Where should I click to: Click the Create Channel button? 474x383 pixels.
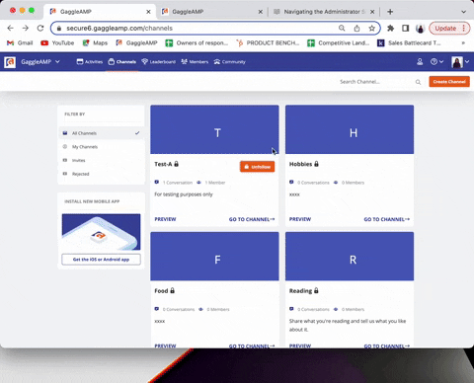pos(449,82)
